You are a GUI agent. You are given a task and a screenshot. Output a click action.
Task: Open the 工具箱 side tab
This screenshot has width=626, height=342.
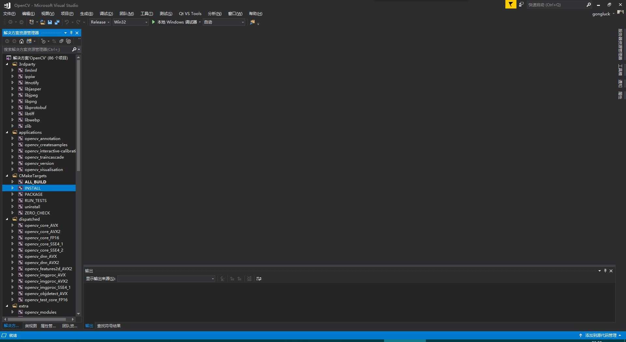620,70
